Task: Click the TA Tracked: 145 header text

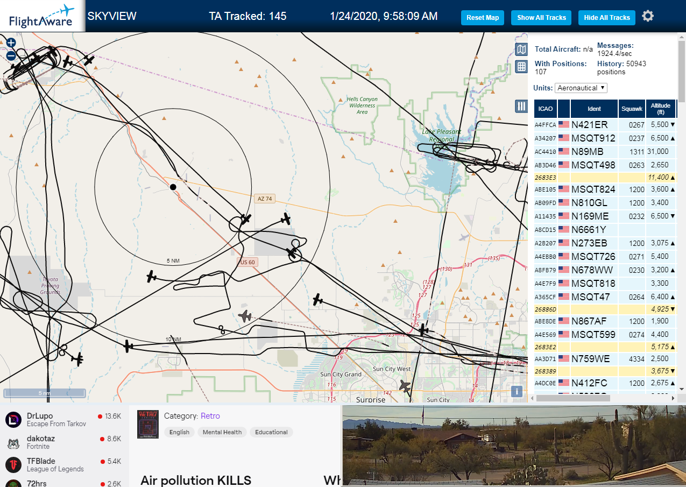Action: tap(247, 16)
